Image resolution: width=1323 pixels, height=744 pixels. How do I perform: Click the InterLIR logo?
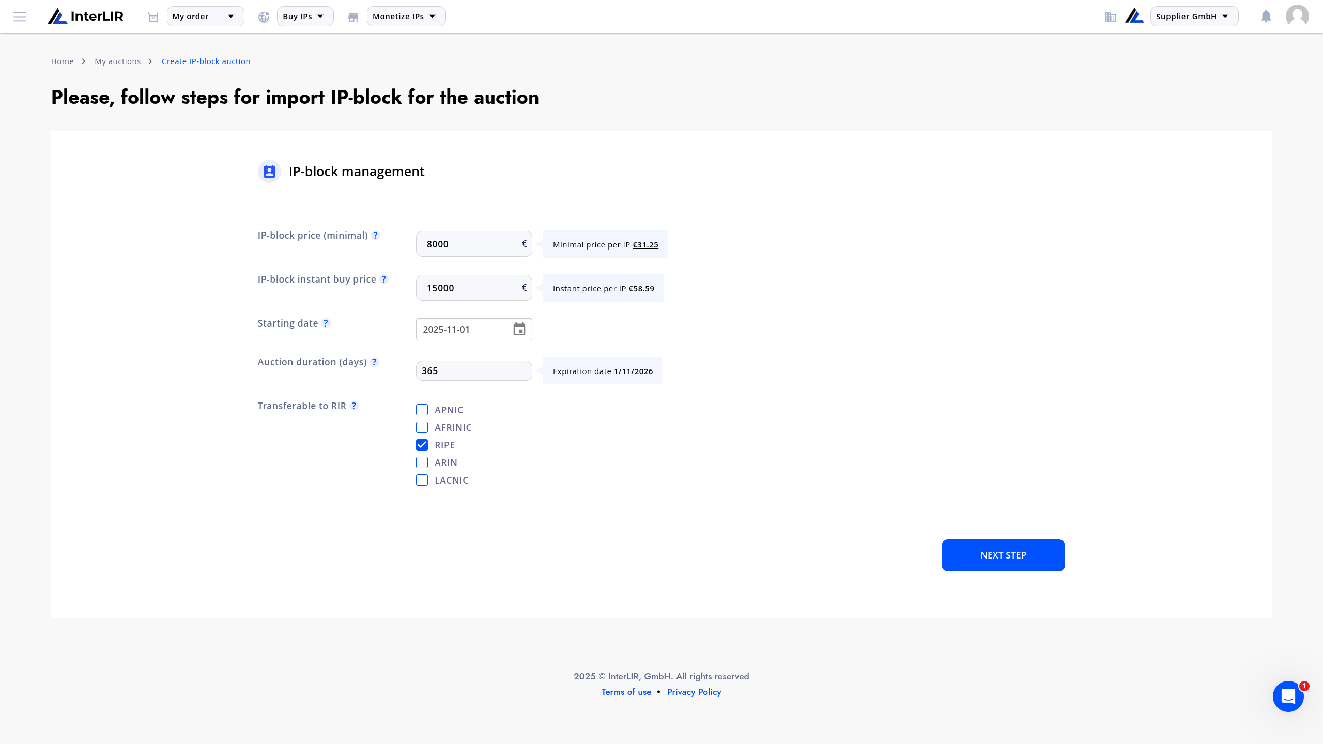coord(85,17)
